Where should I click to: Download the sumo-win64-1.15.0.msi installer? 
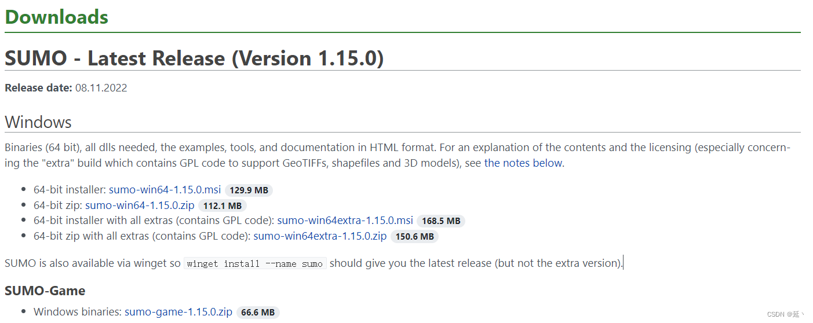165,190
